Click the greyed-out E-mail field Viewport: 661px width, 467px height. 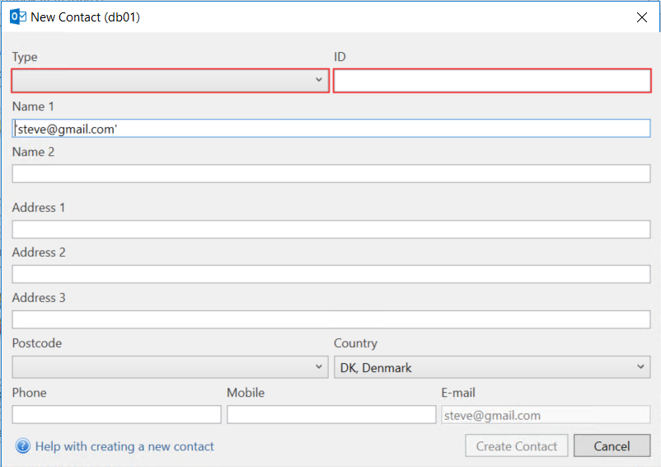pos(546,415)
